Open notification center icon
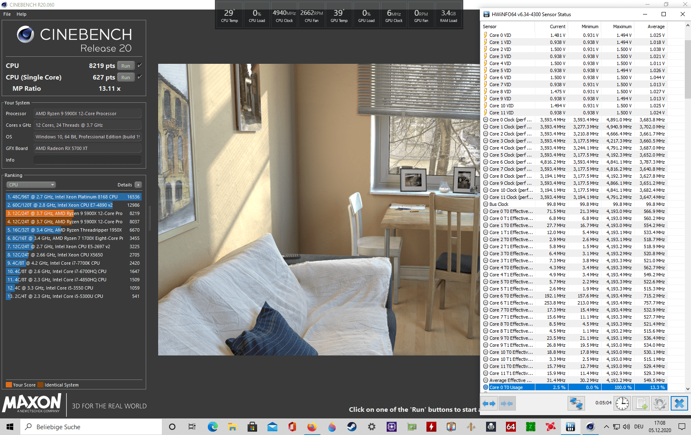 682,427
